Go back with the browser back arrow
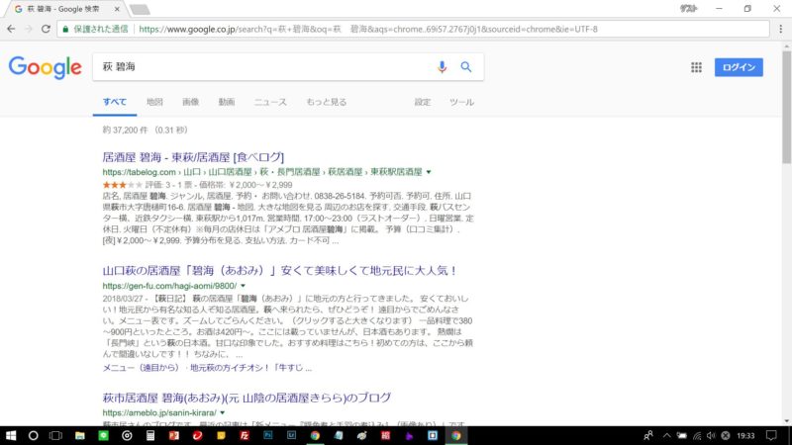 [x=11, y=29]
